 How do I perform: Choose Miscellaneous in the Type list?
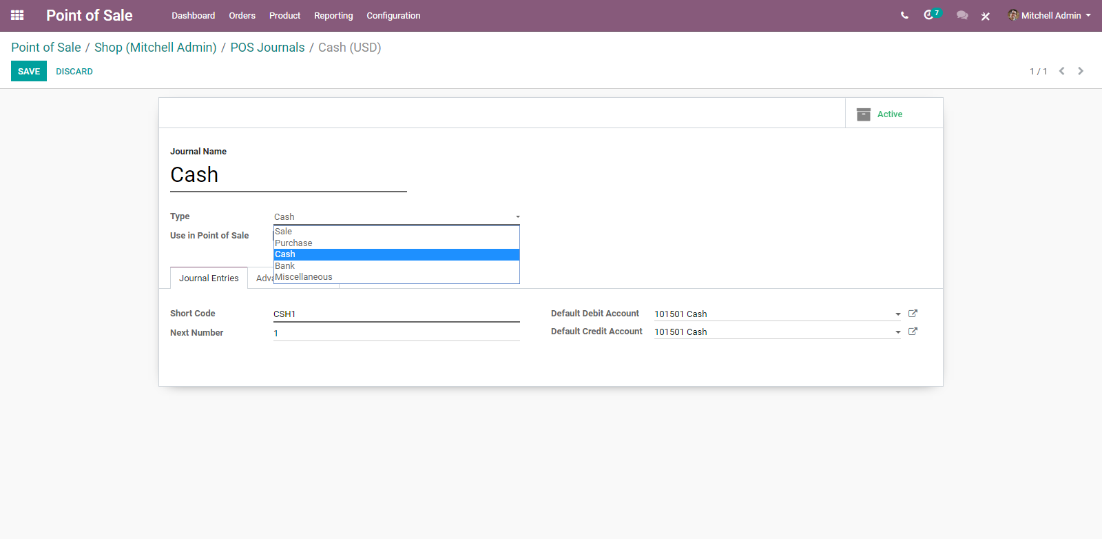pos(396,277)
